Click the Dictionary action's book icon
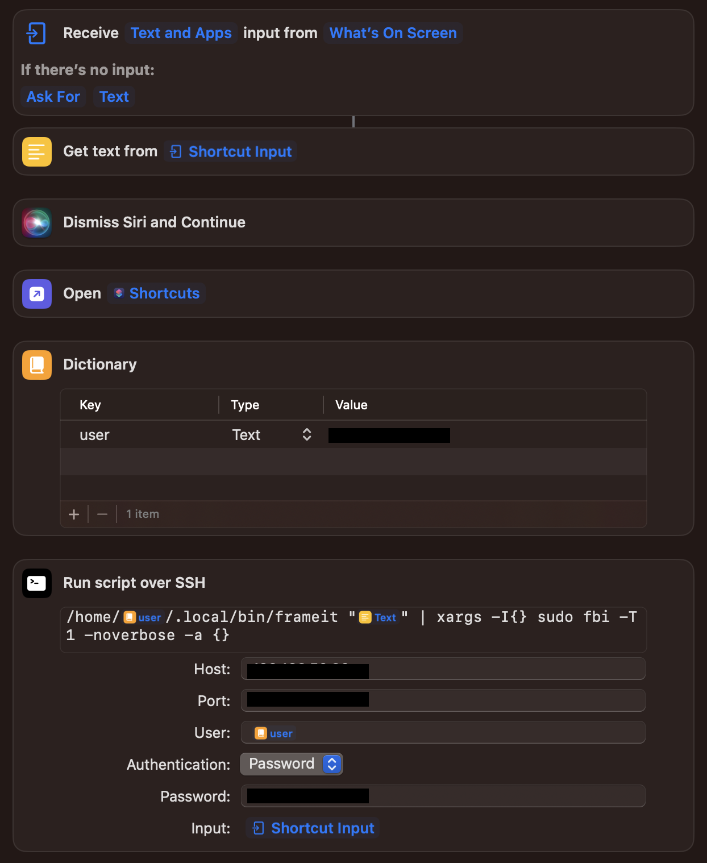This screenshot has width=707, height=863. point(36,364)
